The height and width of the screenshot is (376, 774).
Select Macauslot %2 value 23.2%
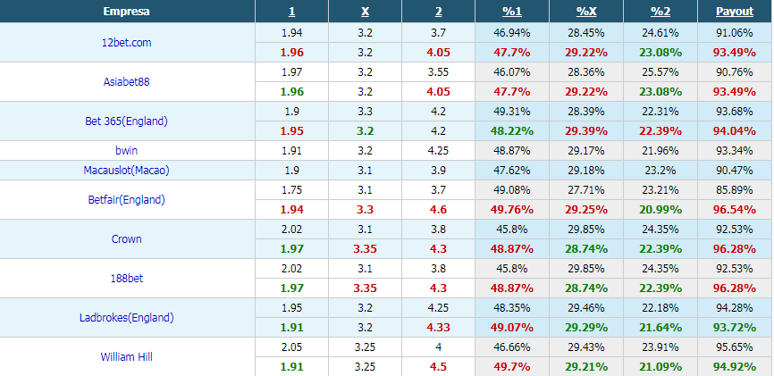pos(660,171)
